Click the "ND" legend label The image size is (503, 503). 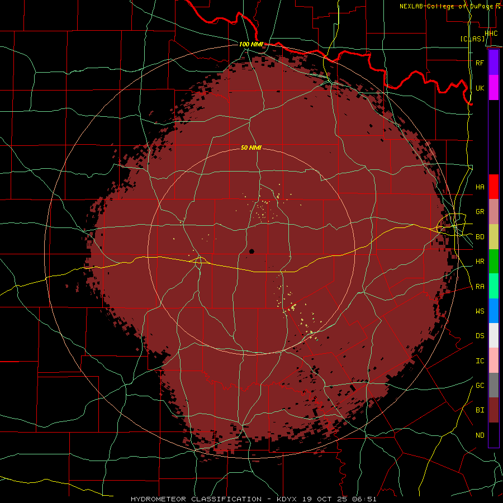click(480, 435)
